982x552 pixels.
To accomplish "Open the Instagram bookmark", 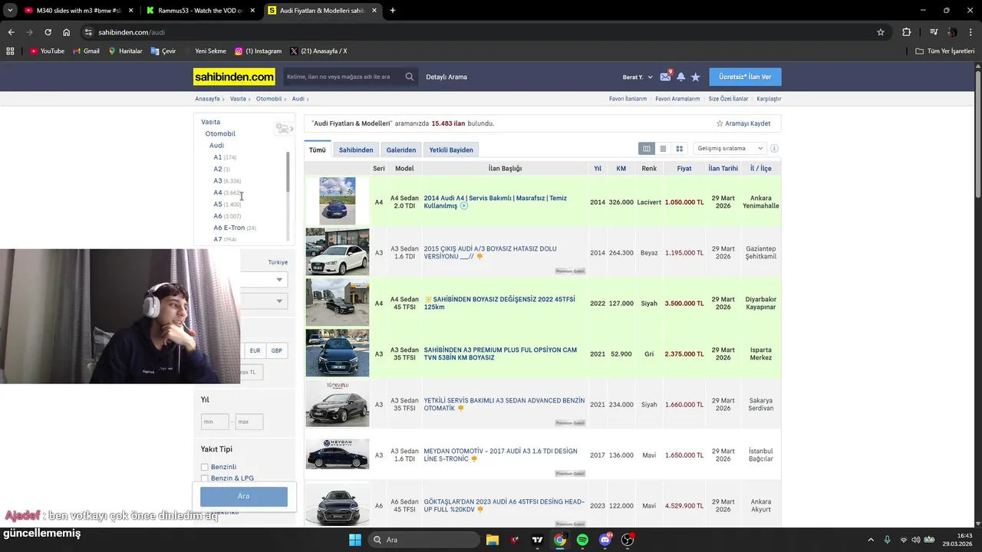I will (258, 51).
